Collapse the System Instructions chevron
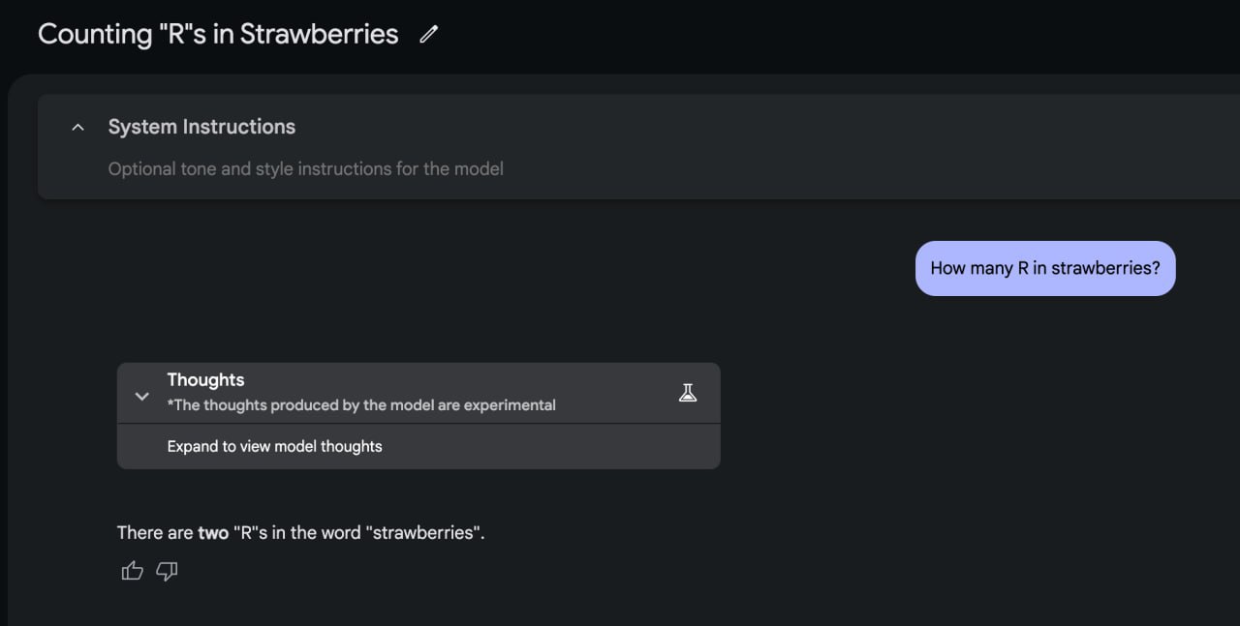1240x626 pixels. [x=78, y=128]
